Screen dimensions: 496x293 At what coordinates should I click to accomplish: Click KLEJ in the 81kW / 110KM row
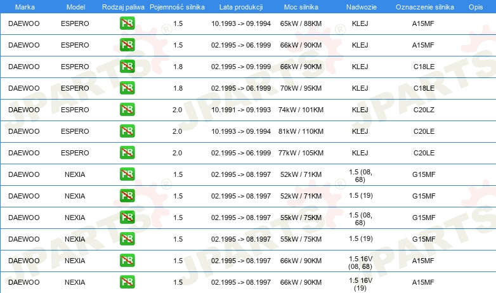pyautogui.click(x=360, y=131)
